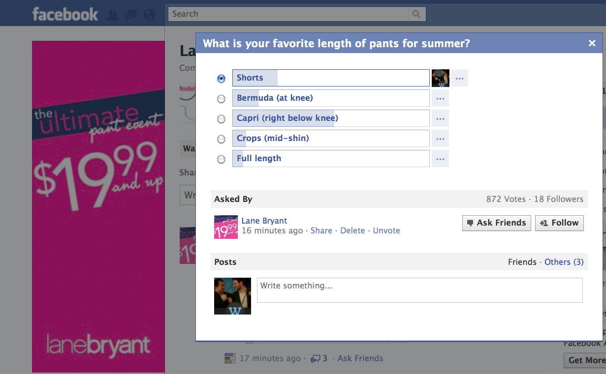Select the Capri (right below knee) radio button
The width and height of the screenshot is (606, 374).
(x=222, y=119)
